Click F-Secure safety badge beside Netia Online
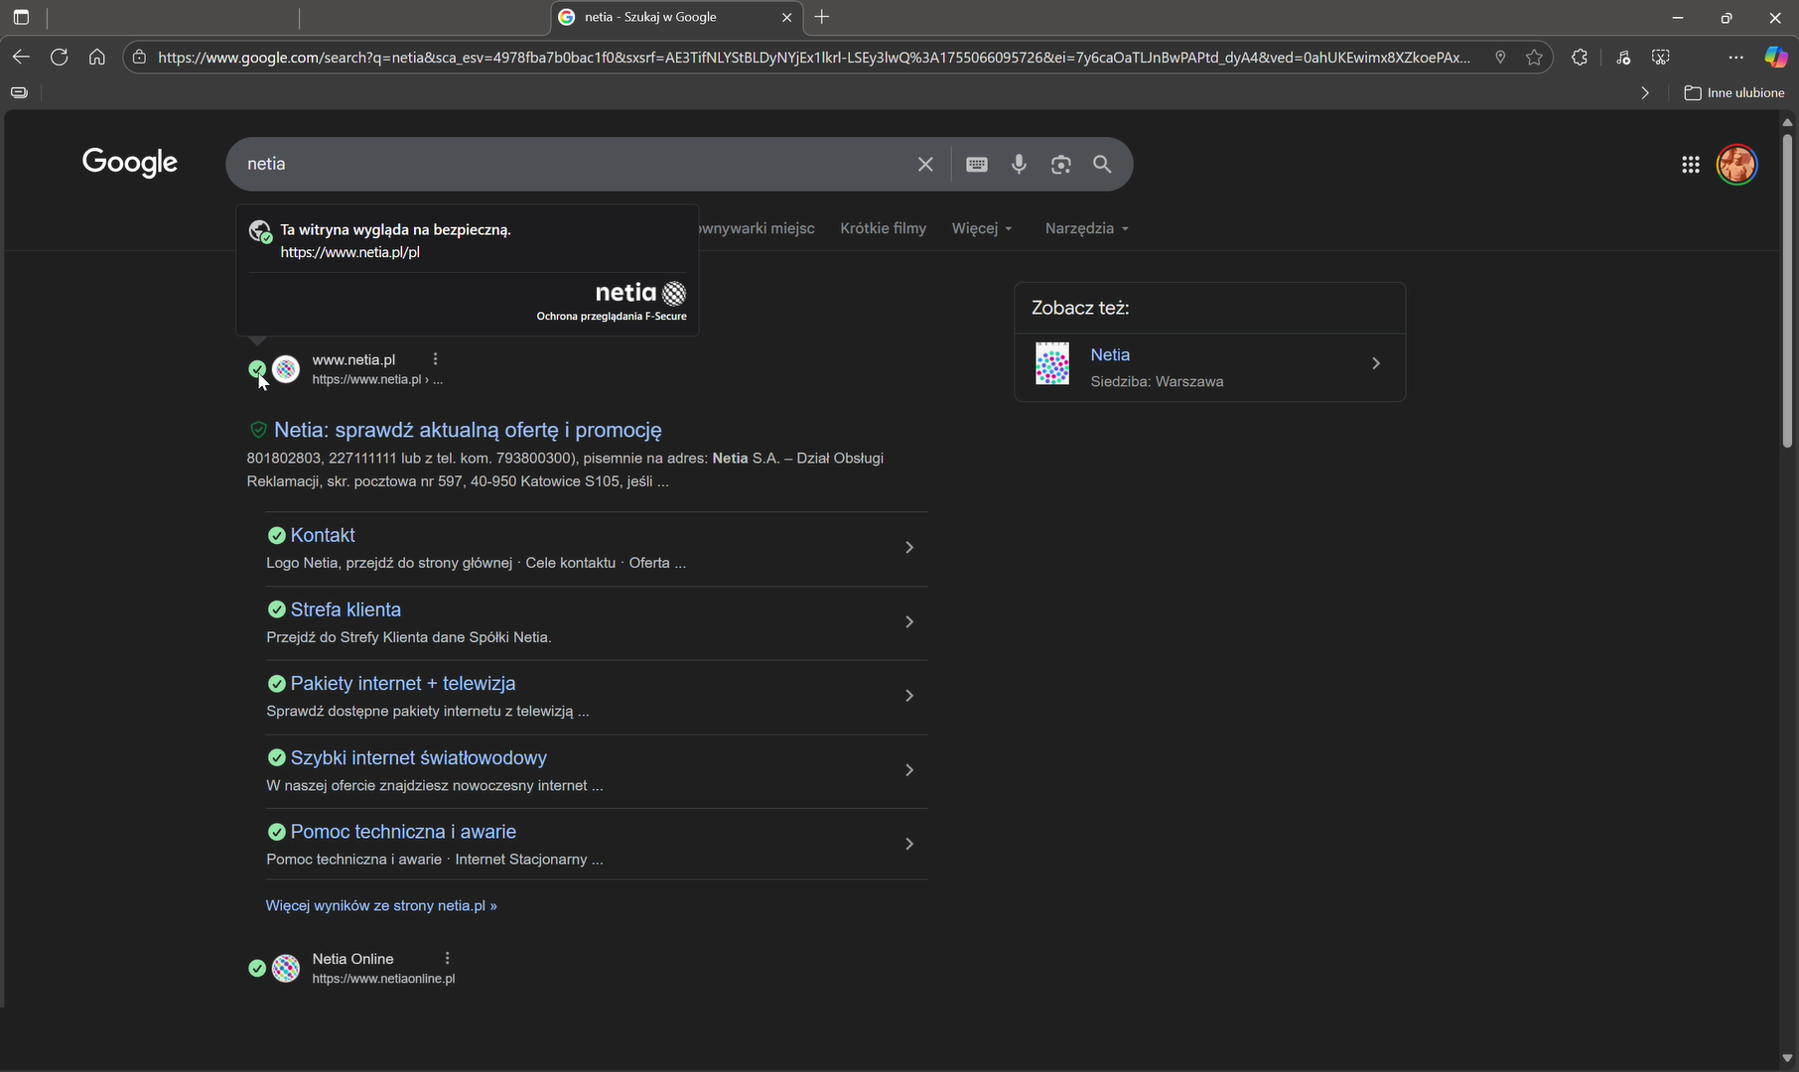This screenshot has height=1072, width=1799. click(257, 968)
